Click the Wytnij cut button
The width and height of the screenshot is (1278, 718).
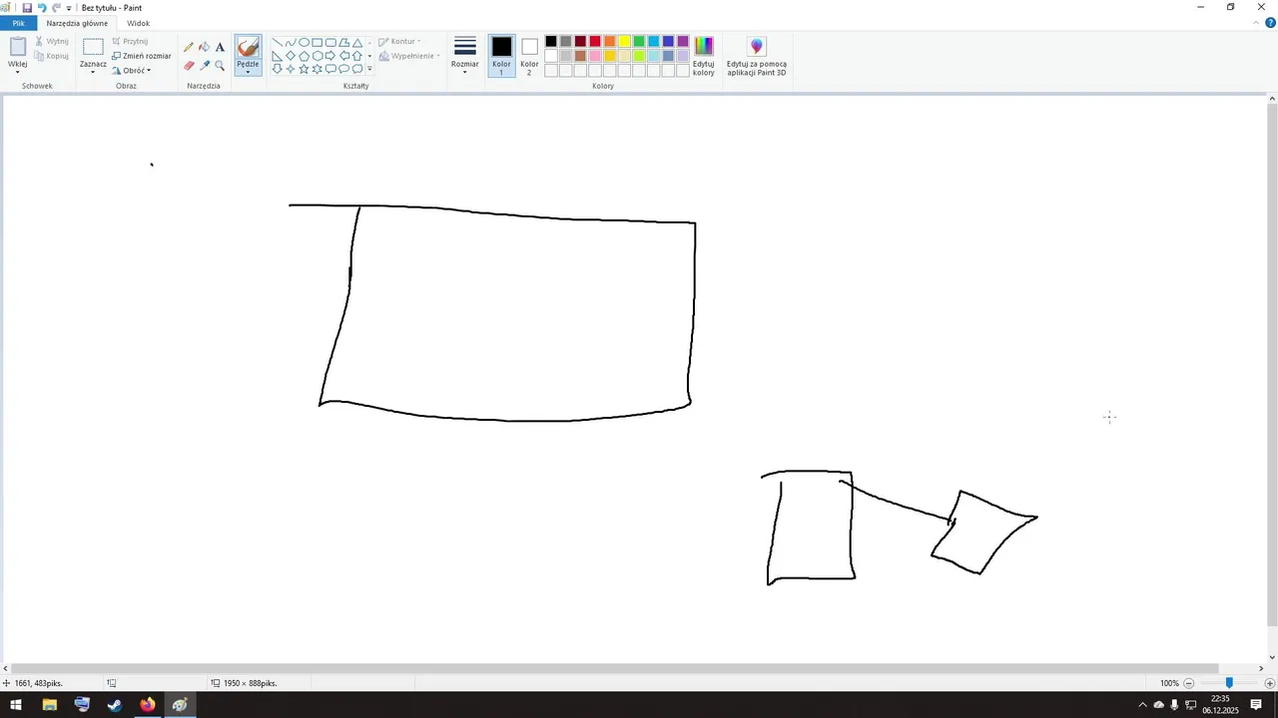pos(52,42)
